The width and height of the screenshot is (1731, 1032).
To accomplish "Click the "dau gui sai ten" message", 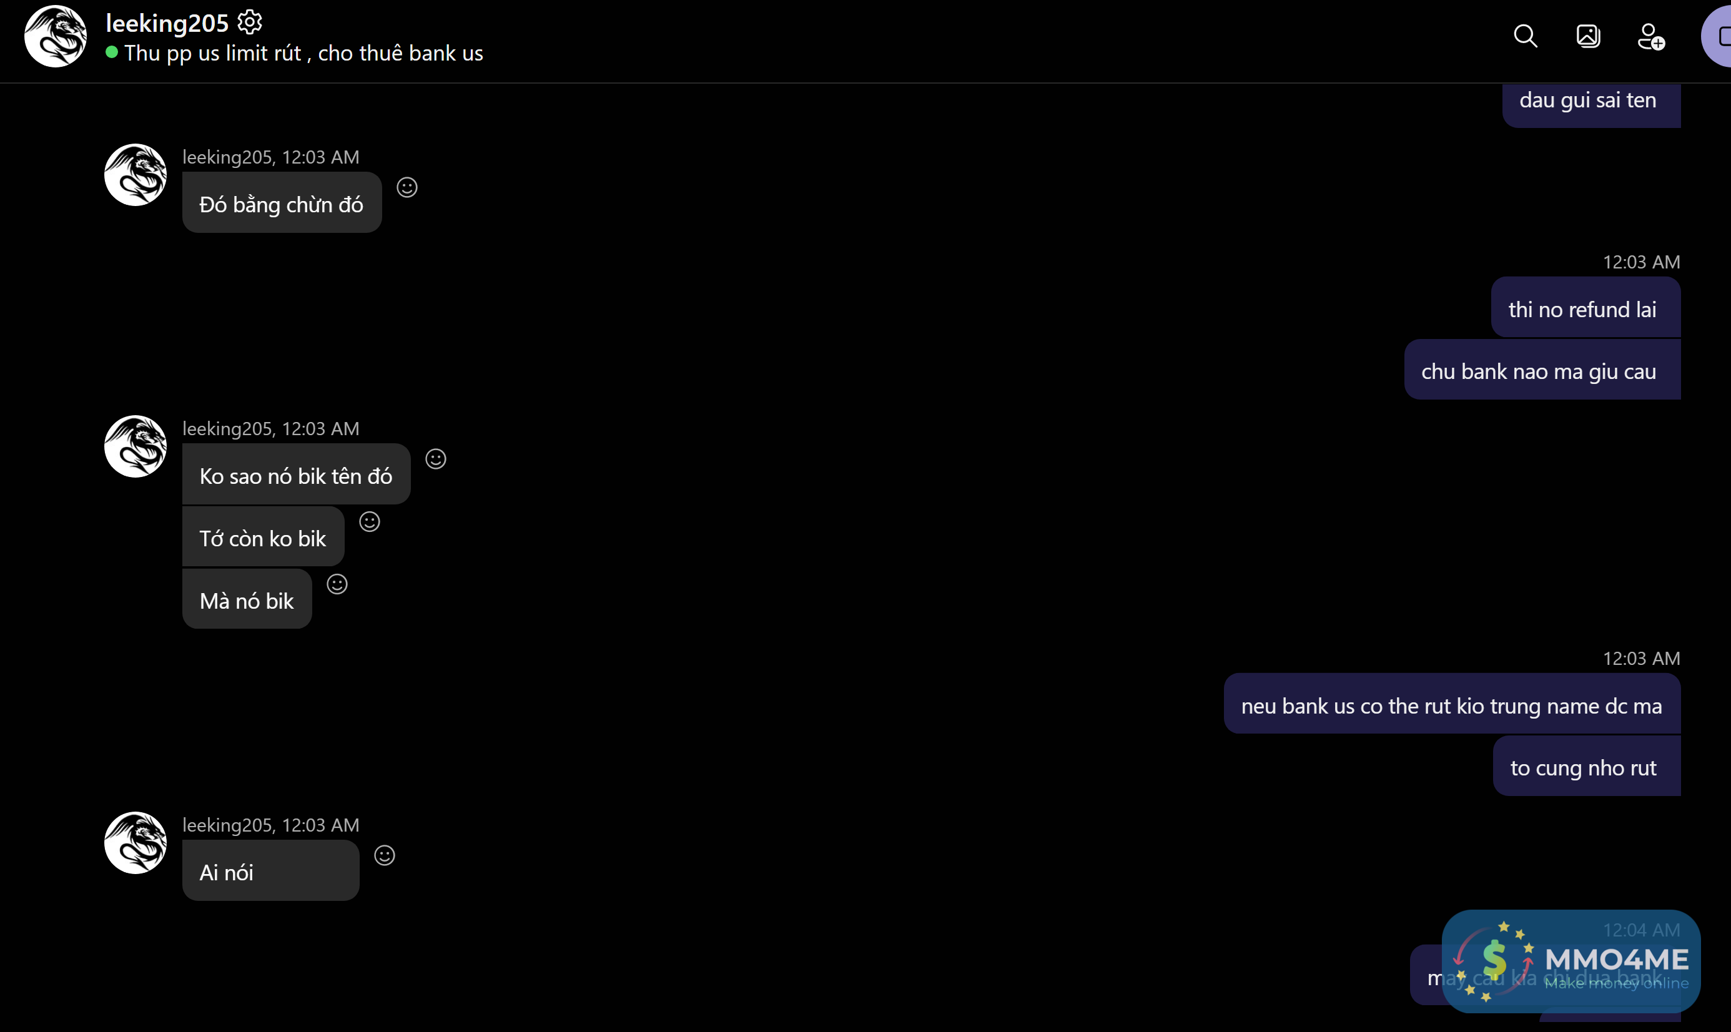I will [1587, 101].
